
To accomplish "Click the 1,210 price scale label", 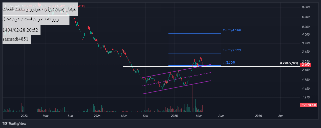I will (306, 97).
